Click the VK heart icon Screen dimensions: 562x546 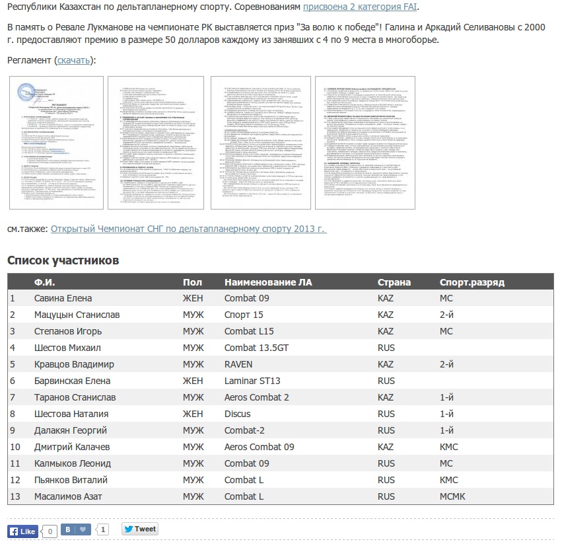pos(83,530)
